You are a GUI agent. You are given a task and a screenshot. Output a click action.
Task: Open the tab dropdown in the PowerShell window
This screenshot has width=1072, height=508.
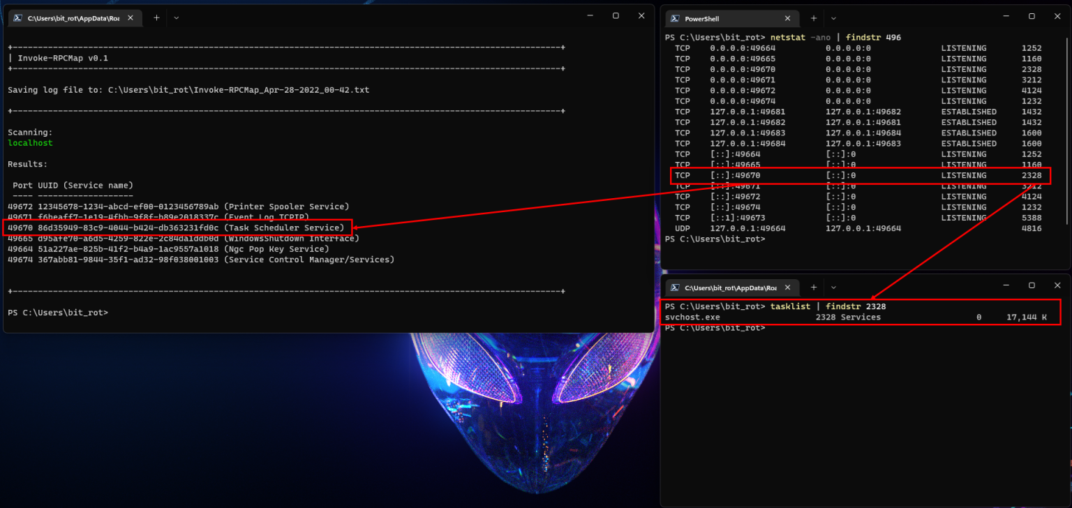[833, 18]
